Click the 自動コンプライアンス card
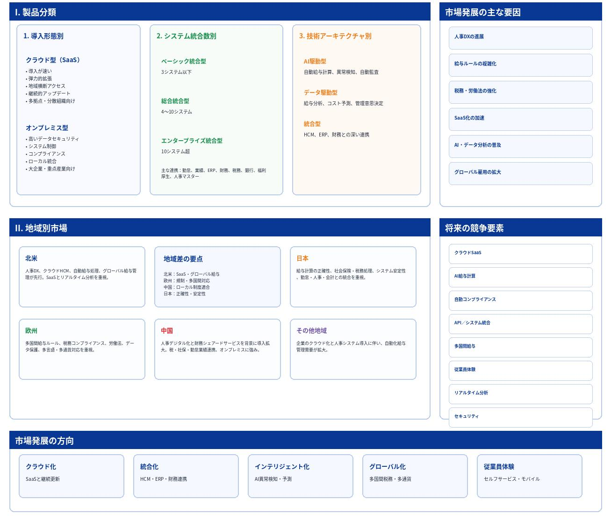Viewport: 611px width, 528px height. pyautogui.click(x=520, y=300)
